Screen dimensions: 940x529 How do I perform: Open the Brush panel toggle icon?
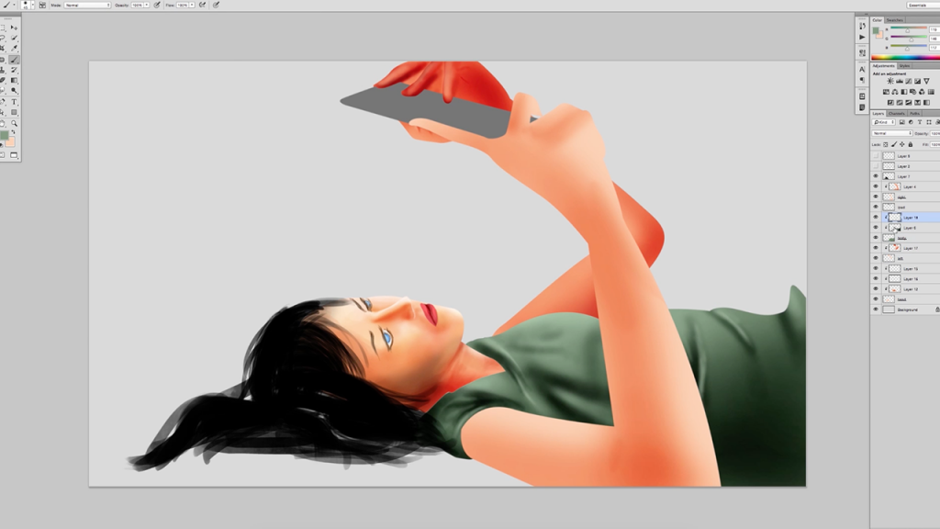pyautogui.click(x=42, y=5)
